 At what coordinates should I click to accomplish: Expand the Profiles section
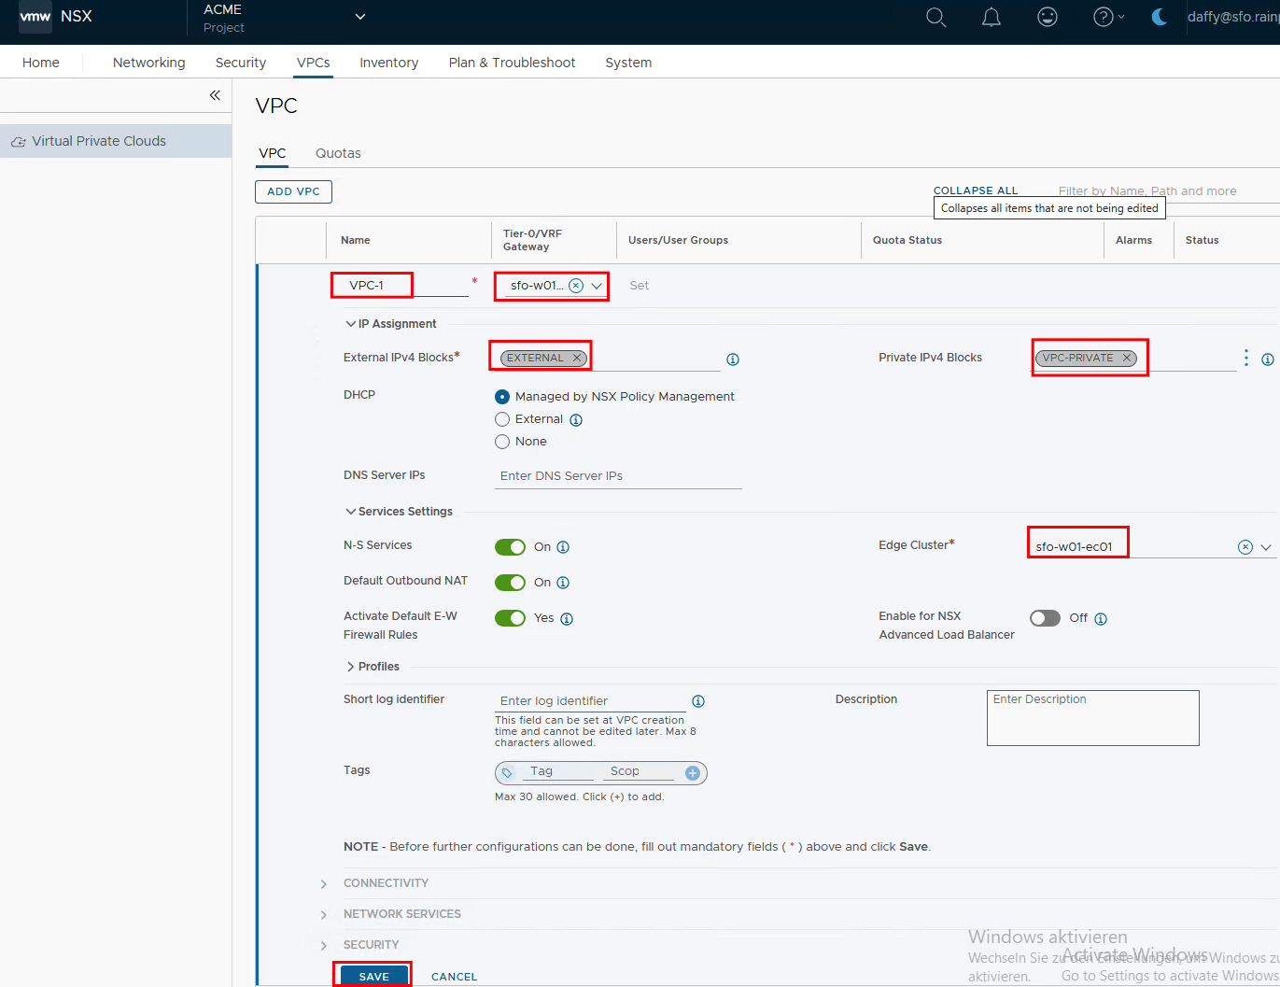coord(351,667)
